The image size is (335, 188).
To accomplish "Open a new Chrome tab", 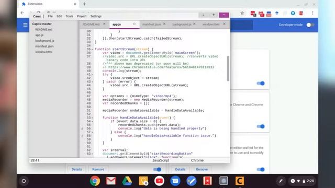I will 85,4.
